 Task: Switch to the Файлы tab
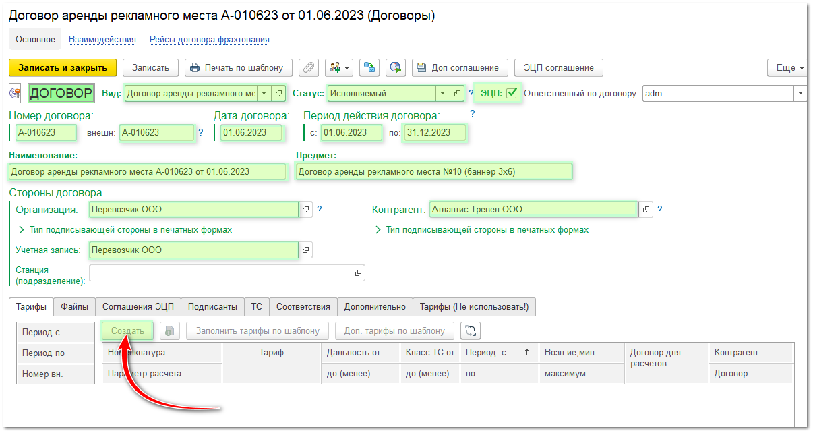click(74, 306)
